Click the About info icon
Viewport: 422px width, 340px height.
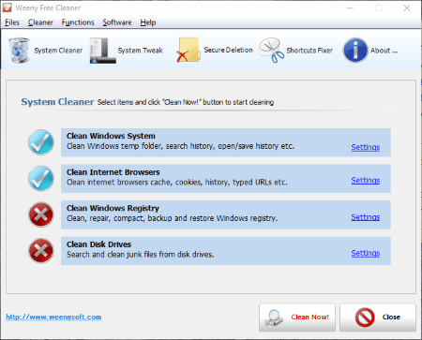(355, 51)
